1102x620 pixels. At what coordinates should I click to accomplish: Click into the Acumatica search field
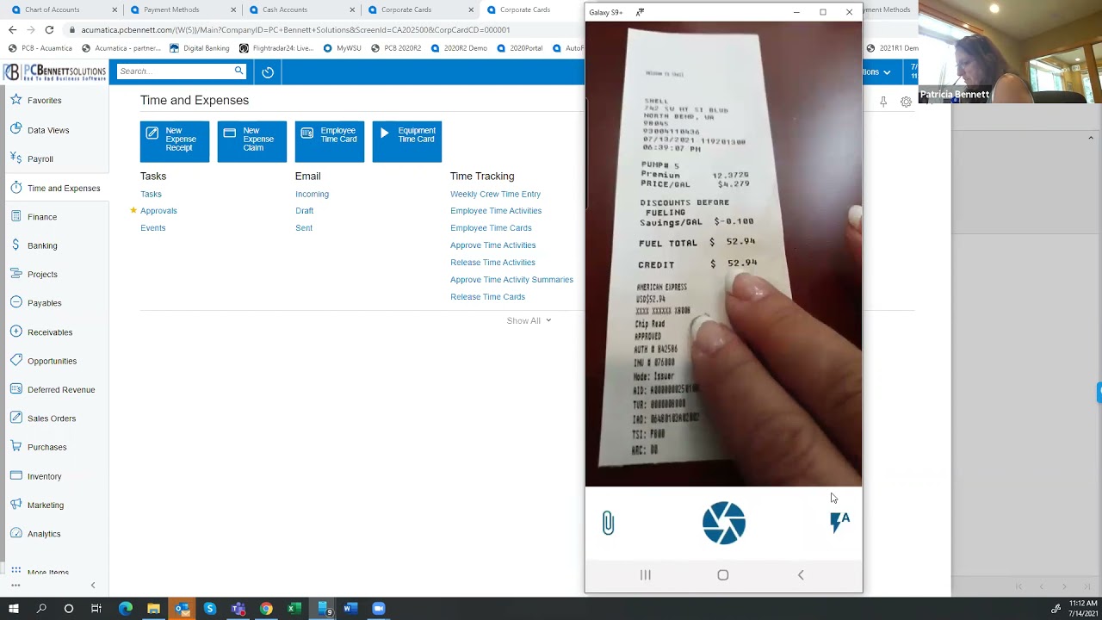[x=176, y=71]
